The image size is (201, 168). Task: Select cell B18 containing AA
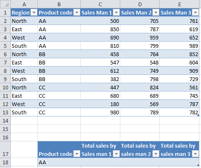tap(59, 162)
